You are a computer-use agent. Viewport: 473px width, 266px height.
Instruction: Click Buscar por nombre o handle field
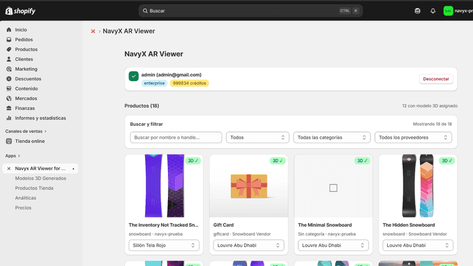click(176, 137)
